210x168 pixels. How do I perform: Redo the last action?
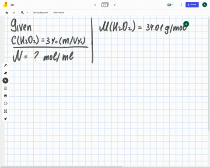14,13
